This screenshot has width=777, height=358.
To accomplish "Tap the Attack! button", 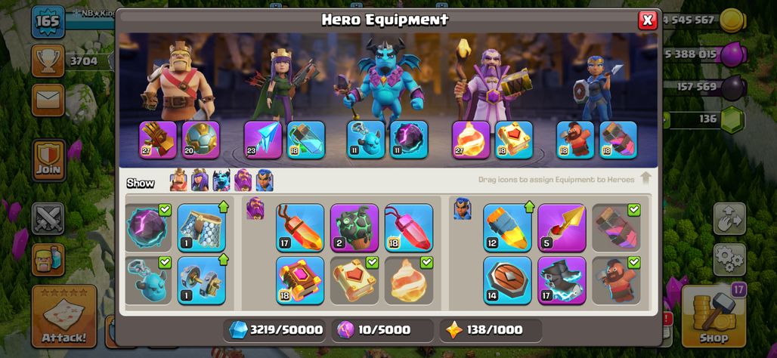I will point(64,316).
